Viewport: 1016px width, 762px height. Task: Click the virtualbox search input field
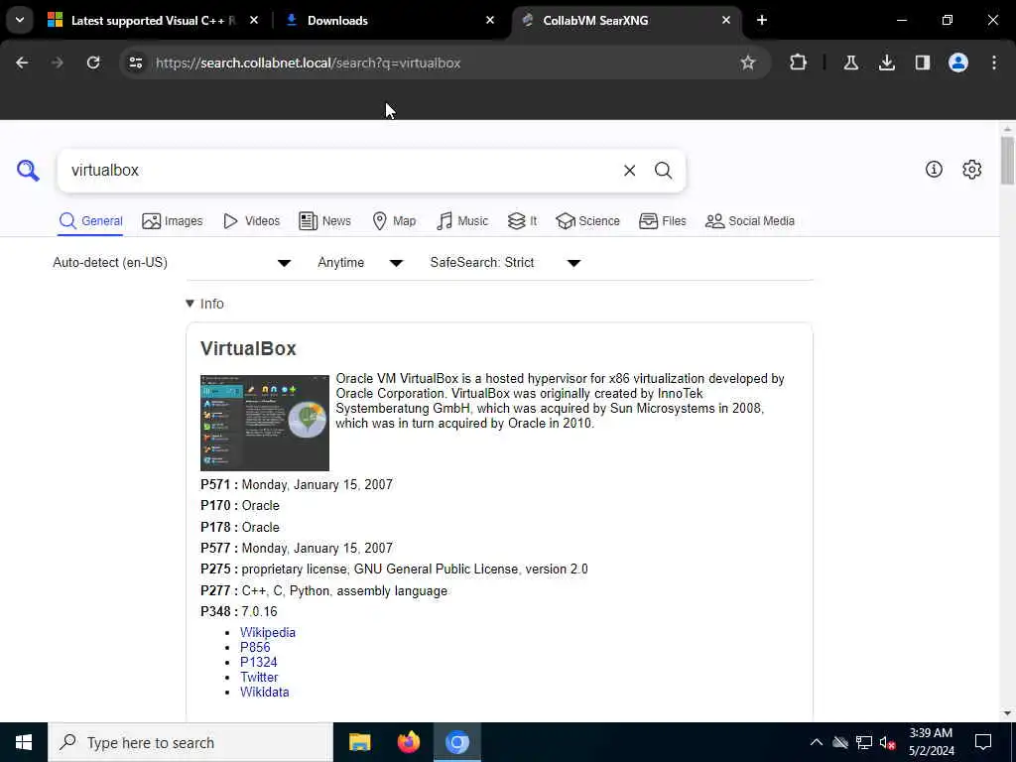[x=337, y=171]
